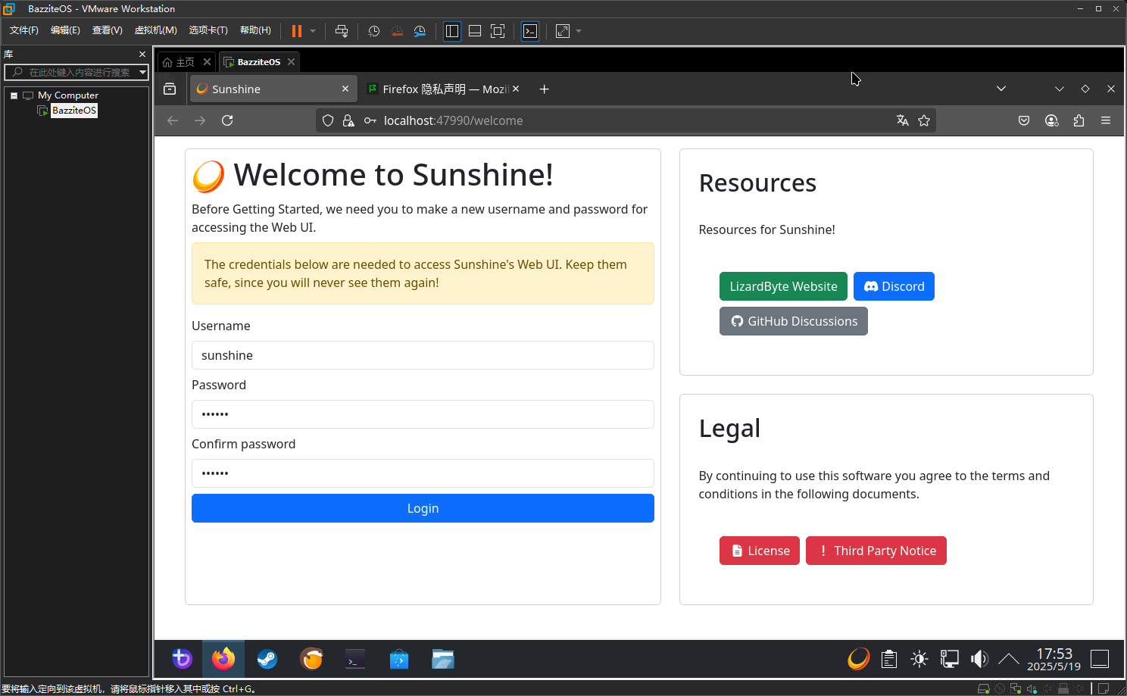Bookmark this page with the star
The width and height of the screenshot is (1127, 696).
pyautogui.click(x=924, y=120)
